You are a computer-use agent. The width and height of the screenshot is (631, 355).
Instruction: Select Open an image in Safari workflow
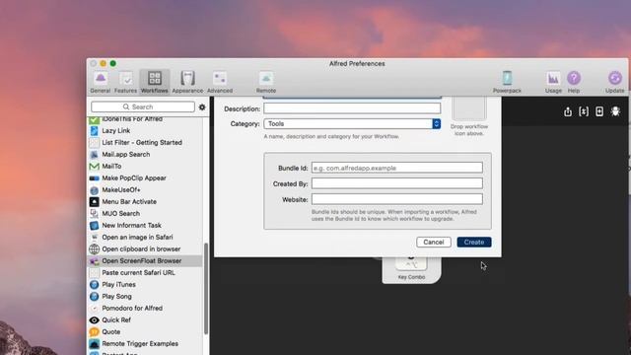point(145,237)
